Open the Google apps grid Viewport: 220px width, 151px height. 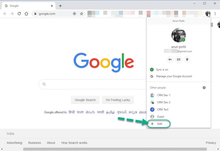click(212, 25)
